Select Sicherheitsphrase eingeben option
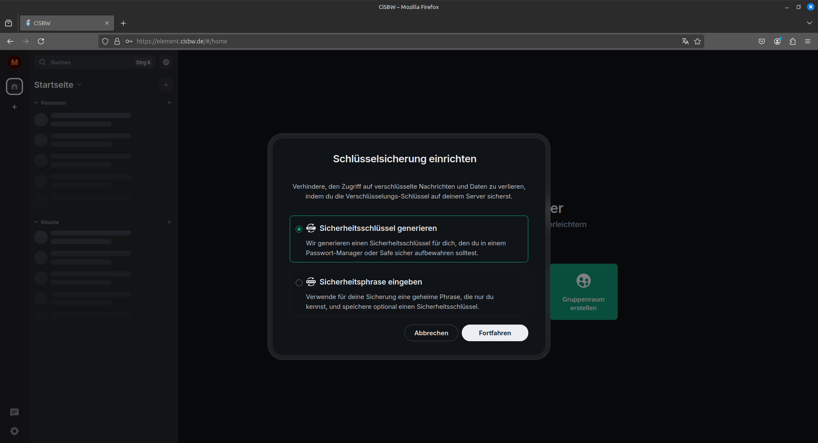Image resolution: width=818 pixels, height=443 pixels. pyautogui.click(x=299, y=283)
